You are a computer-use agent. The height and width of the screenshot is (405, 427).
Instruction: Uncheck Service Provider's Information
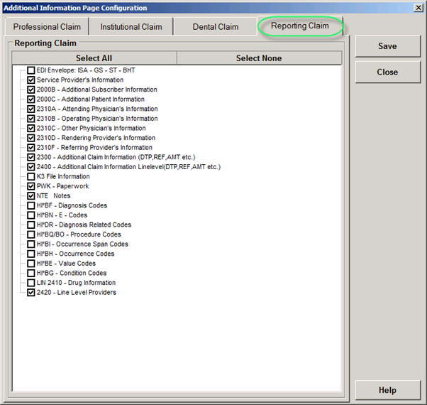[x=31, y=80]
